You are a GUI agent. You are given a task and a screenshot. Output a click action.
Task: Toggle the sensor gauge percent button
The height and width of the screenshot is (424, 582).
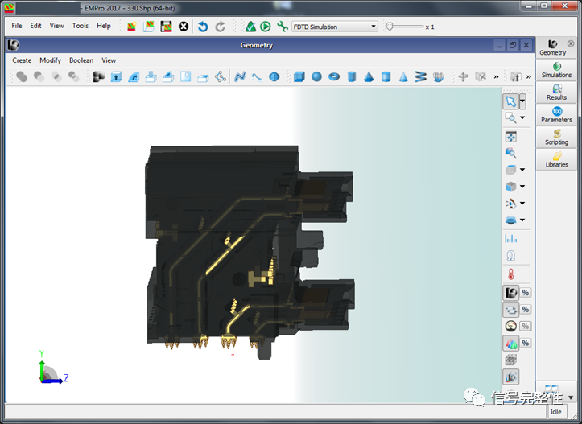click(525, 326)
